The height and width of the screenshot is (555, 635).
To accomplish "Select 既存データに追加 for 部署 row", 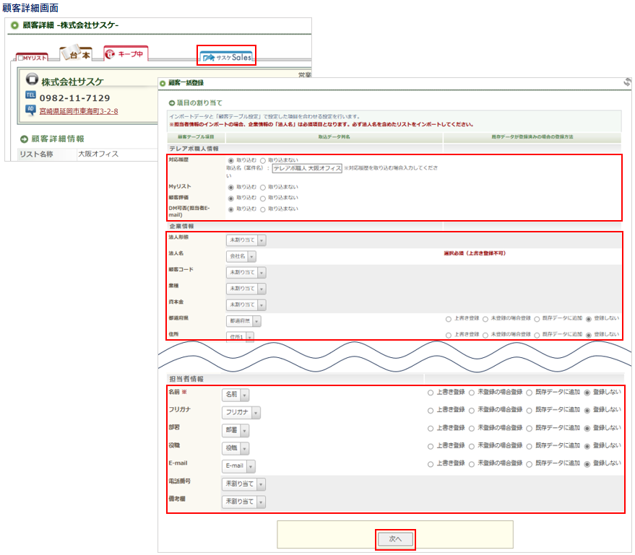I will (529, 429).
